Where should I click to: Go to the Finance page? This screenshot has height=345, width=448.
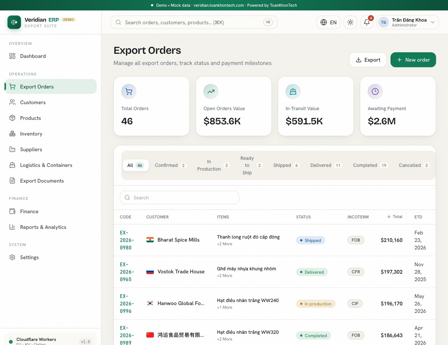pos(50,211)
